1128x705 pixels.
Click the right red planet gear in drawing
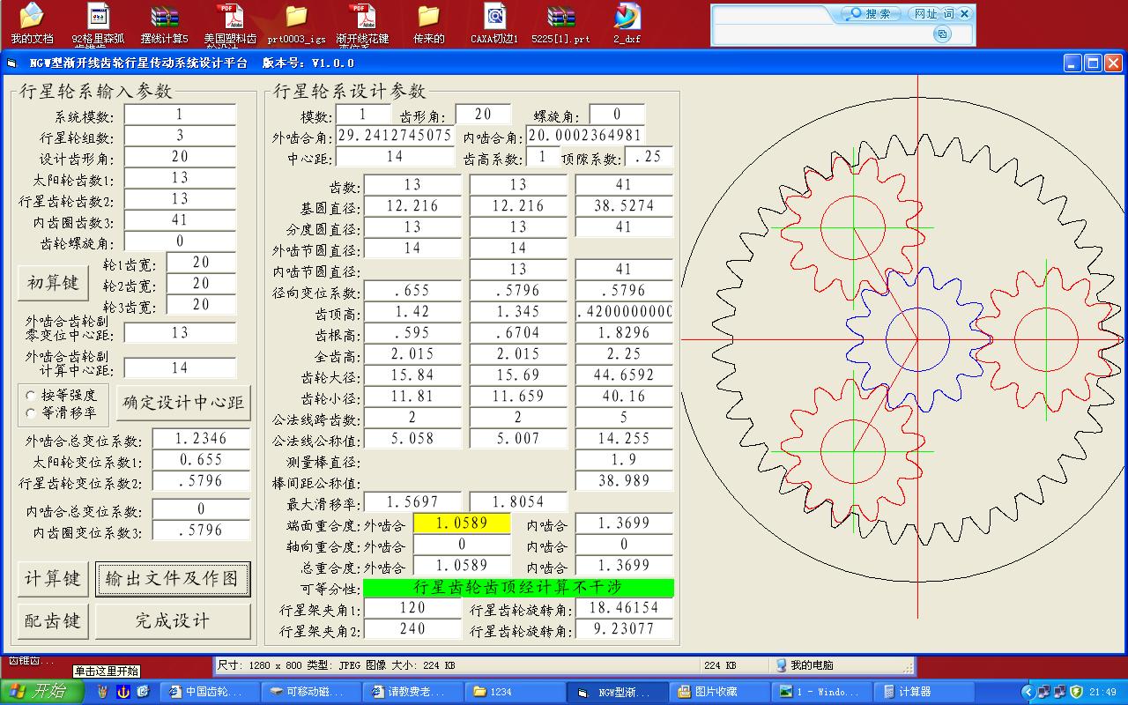coord(1046,339)
